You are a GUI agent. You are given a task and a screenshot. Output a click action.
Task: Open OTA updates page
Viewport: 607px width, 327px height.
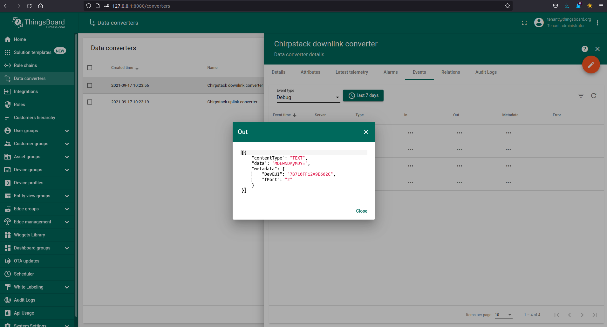click(x=37, y=261)
